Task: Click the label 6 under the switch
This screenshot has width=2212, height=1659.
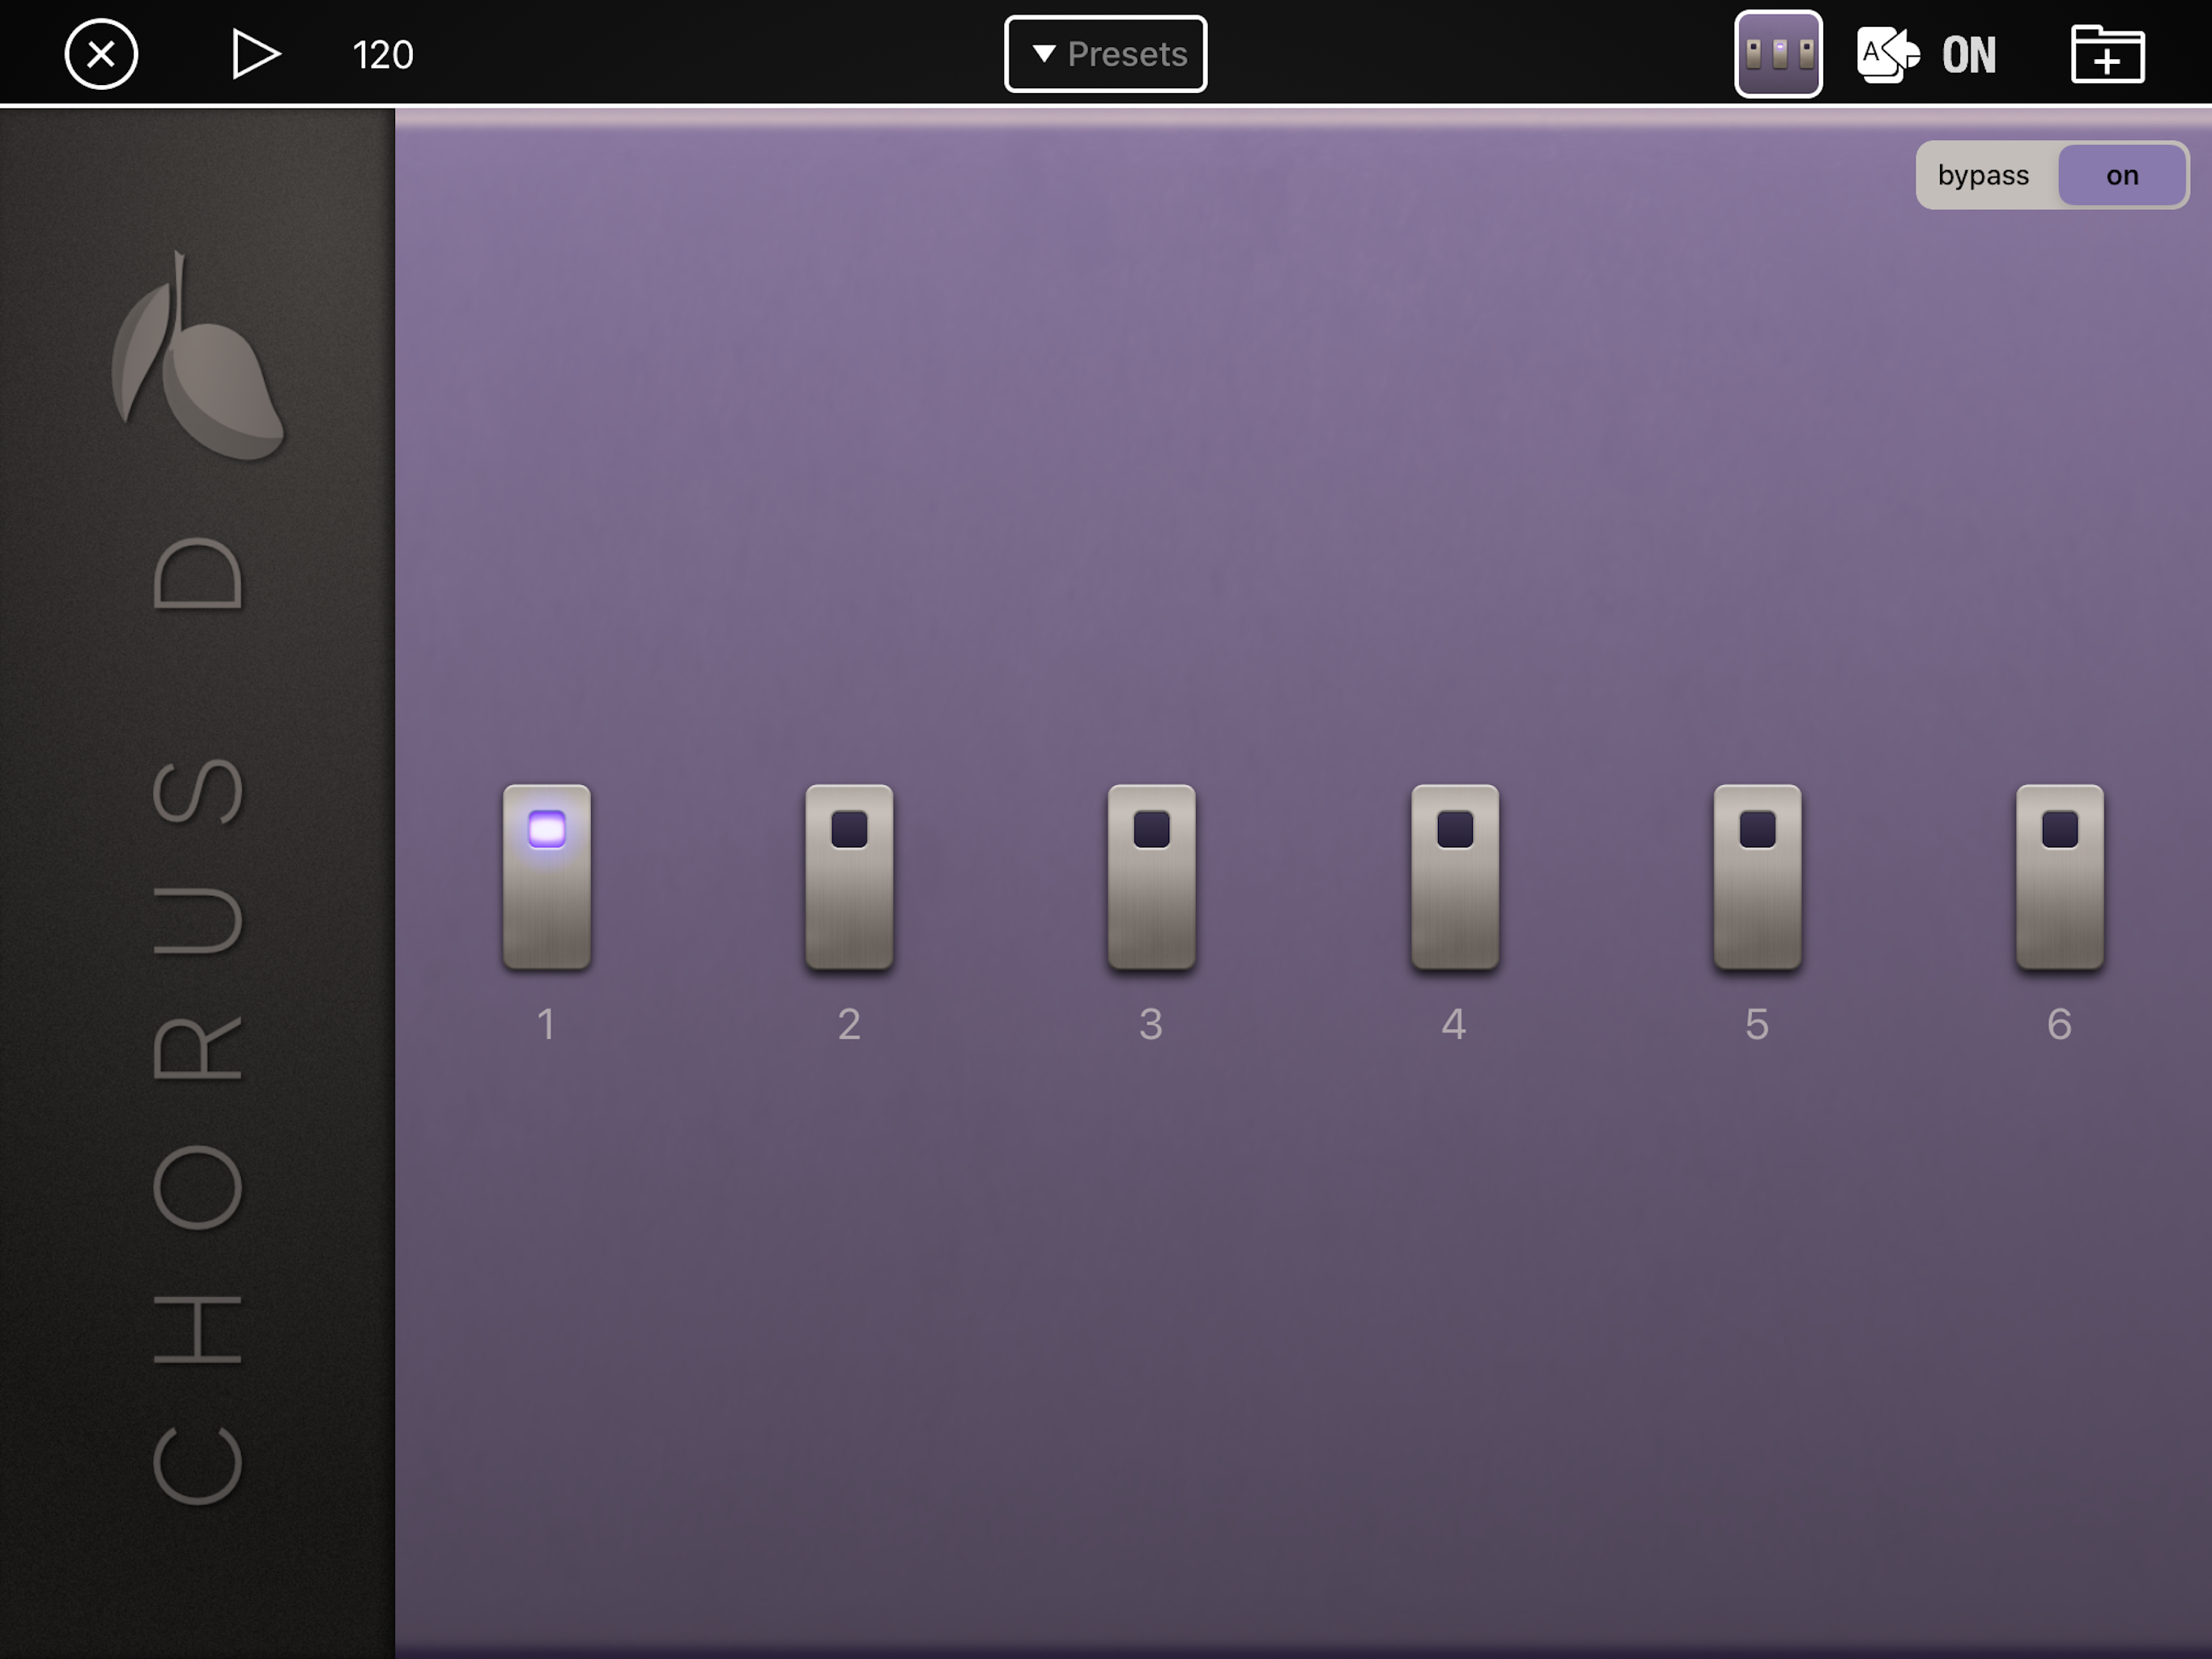Action: tap(2059, 1024)
